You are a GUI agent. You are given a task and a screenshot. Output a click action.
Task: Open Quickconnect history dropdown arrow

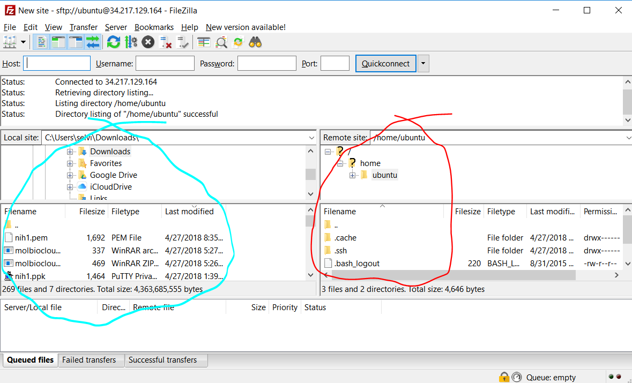tap(423, 64)
